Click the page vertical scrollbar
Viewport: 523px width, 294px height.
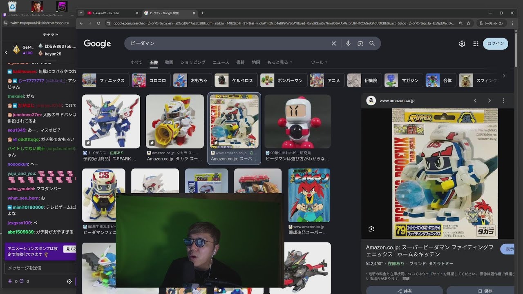pos(516,49)
